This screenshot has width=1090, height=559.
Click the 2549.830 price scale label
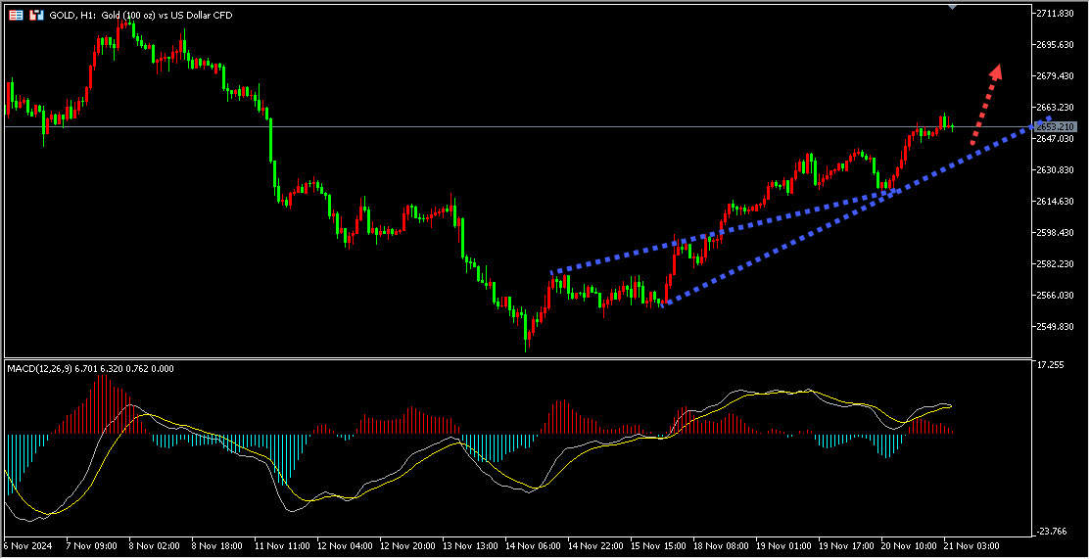[1060, 327]
